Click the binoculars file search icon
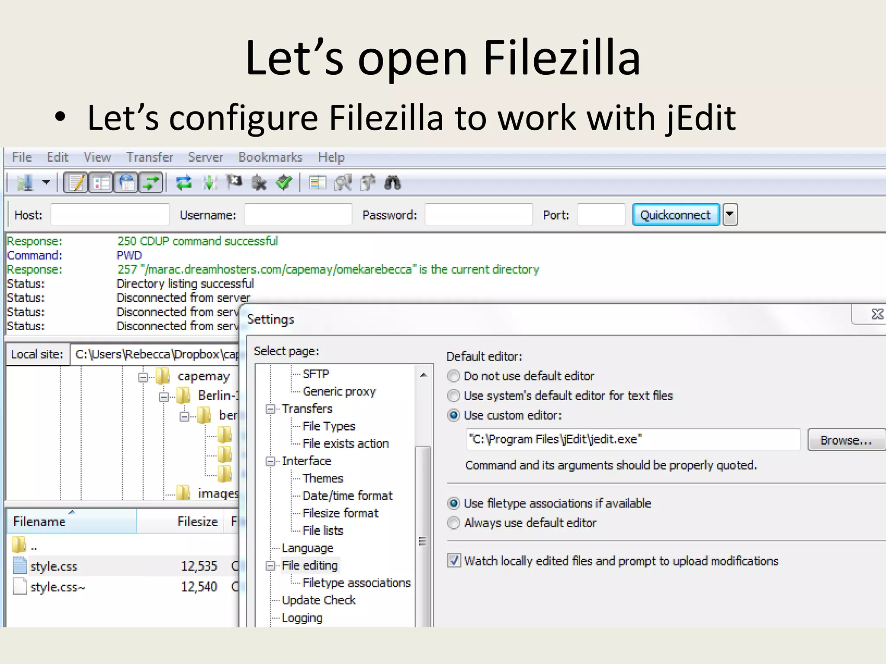This screenshot has height=664, width=886. click(393, 183)
